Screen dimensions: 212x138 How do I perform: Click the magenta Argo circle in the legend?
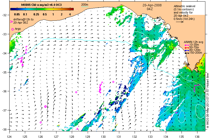(x=12, y=29)
